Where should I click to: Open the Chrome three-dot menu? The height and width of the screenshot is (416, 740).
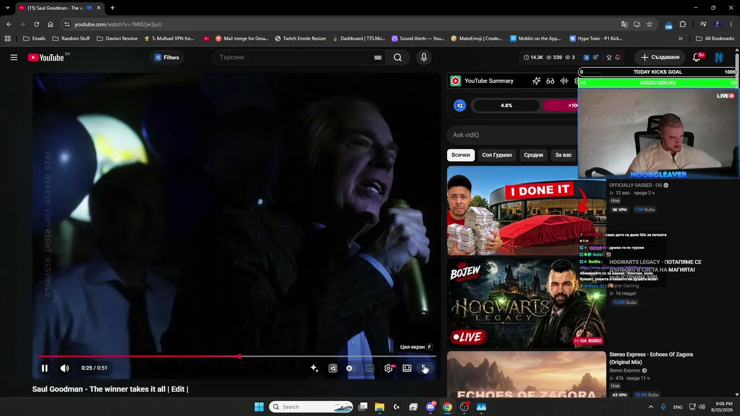click(731, 24)
